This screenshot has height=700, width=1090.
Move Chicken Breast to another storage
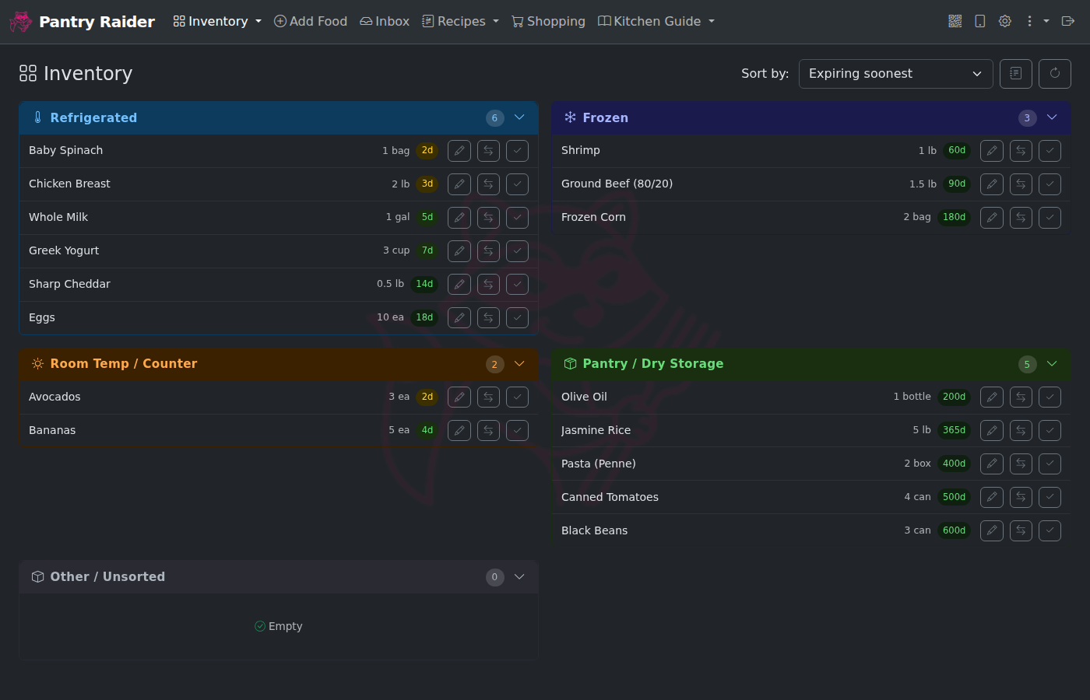(488, 184)
